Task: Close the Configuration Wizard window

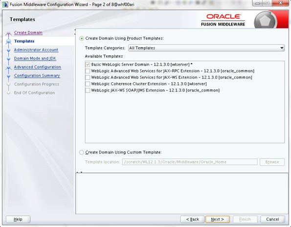Action: 280,3
